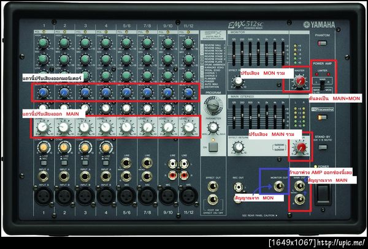Click channel 5/6 upper LINE L jack
The image size is (368, 249).
pos(126,163)
